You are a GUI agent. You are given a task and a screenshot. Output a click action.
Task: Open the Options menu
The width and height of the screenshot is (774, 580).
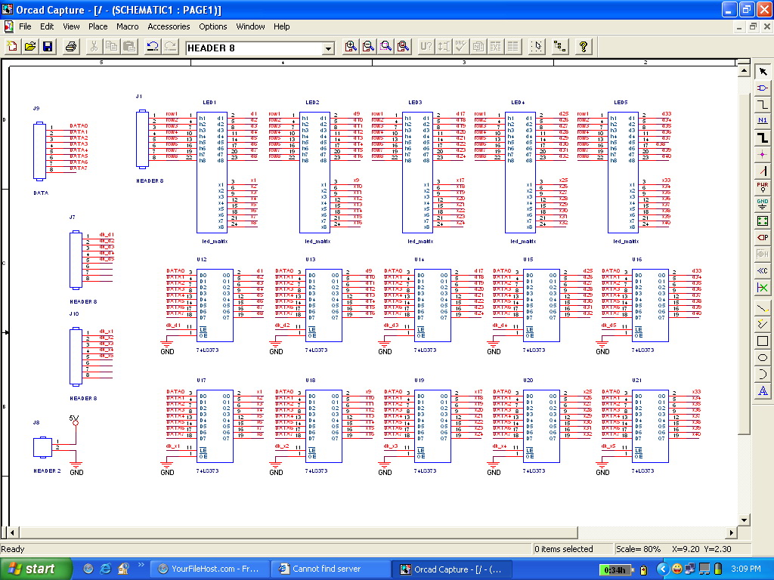[x=213, y=26]
